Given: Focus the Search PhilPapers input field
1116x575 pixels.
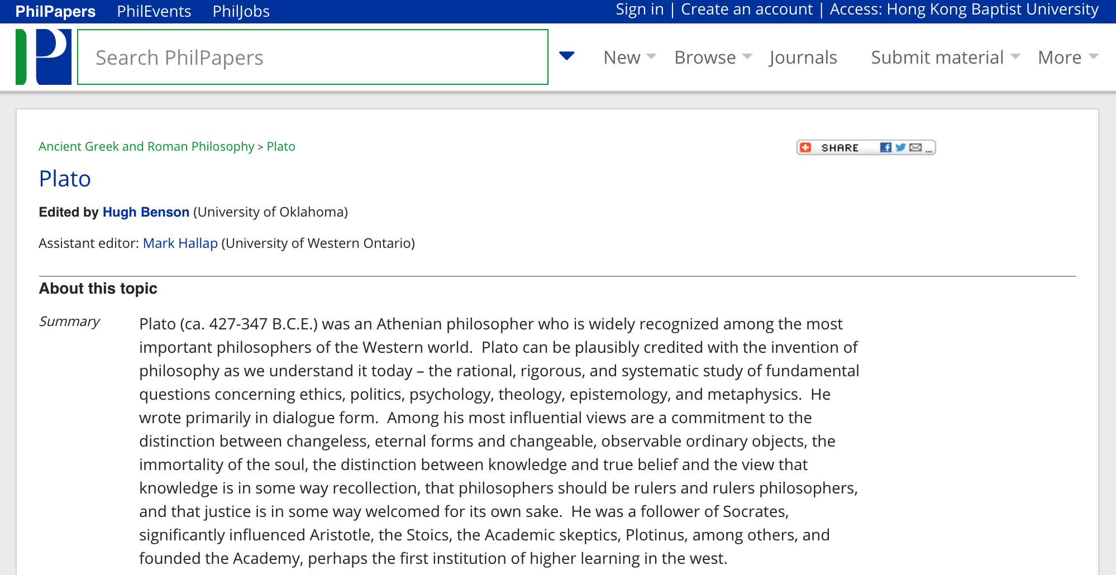Looking at the screenshot, I should point(313,57).
